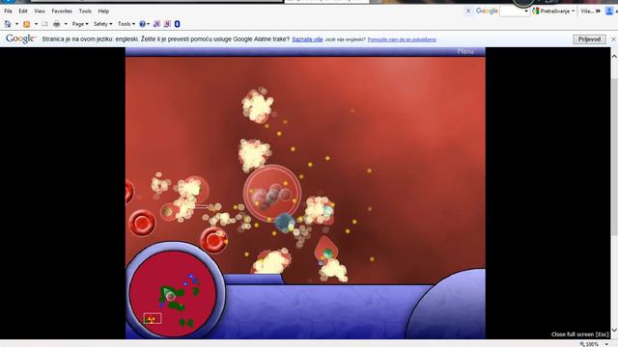Click the Pretraživanje search button
Image resolution: width=618 pixels, height=347 pixels.
tap(551, 11)
